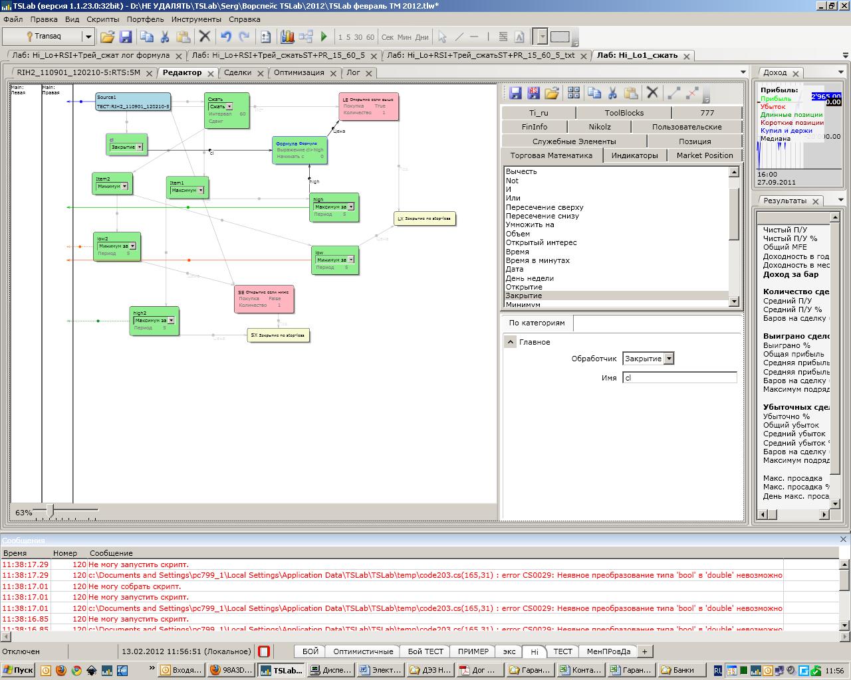The image size is (851, 680).
Task: Toggle the 60 interval button in the toolbar
Action: pos(370,37)
